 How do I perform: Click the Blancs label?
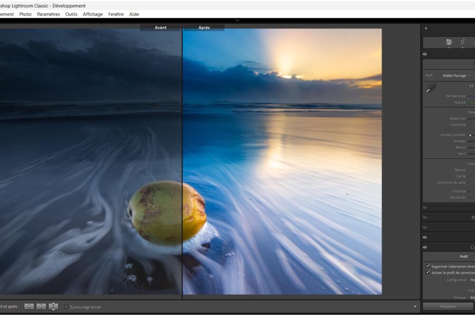point(460,147)
